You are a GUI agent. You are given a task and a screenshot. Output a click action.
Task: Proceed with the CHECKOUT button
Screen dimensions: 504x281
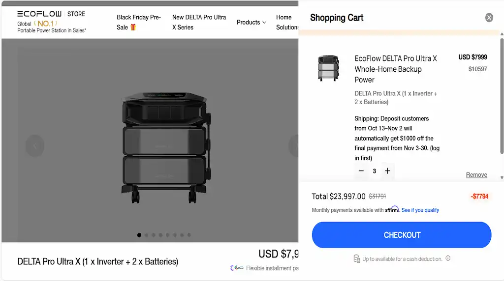402,235
